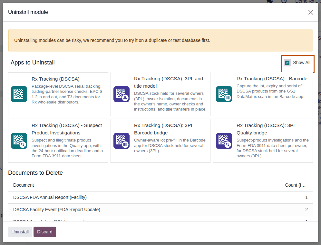Click the Apps to Uninstall heading

[33, 63]
